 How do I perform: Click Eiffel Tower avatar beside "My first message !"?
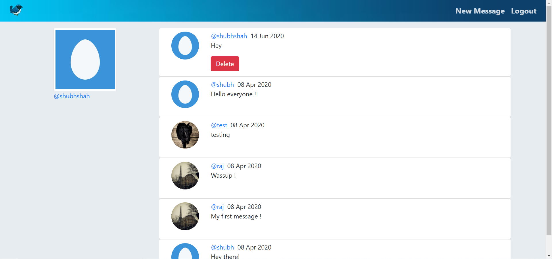click(185, 216)
